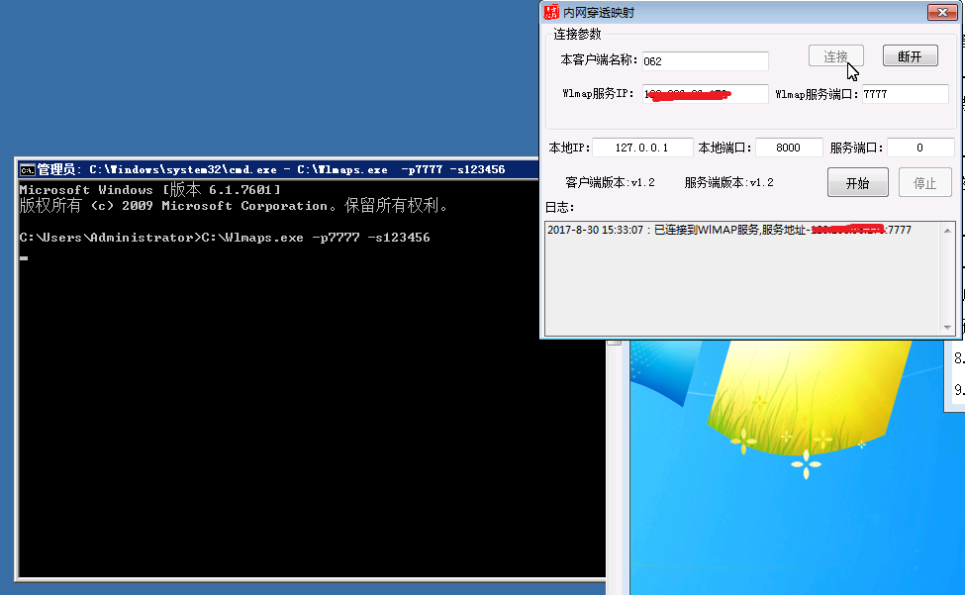Click the 服务端版本:v1.2 label
This screenshot has height=595, width=965.
(x=729, y=182)
